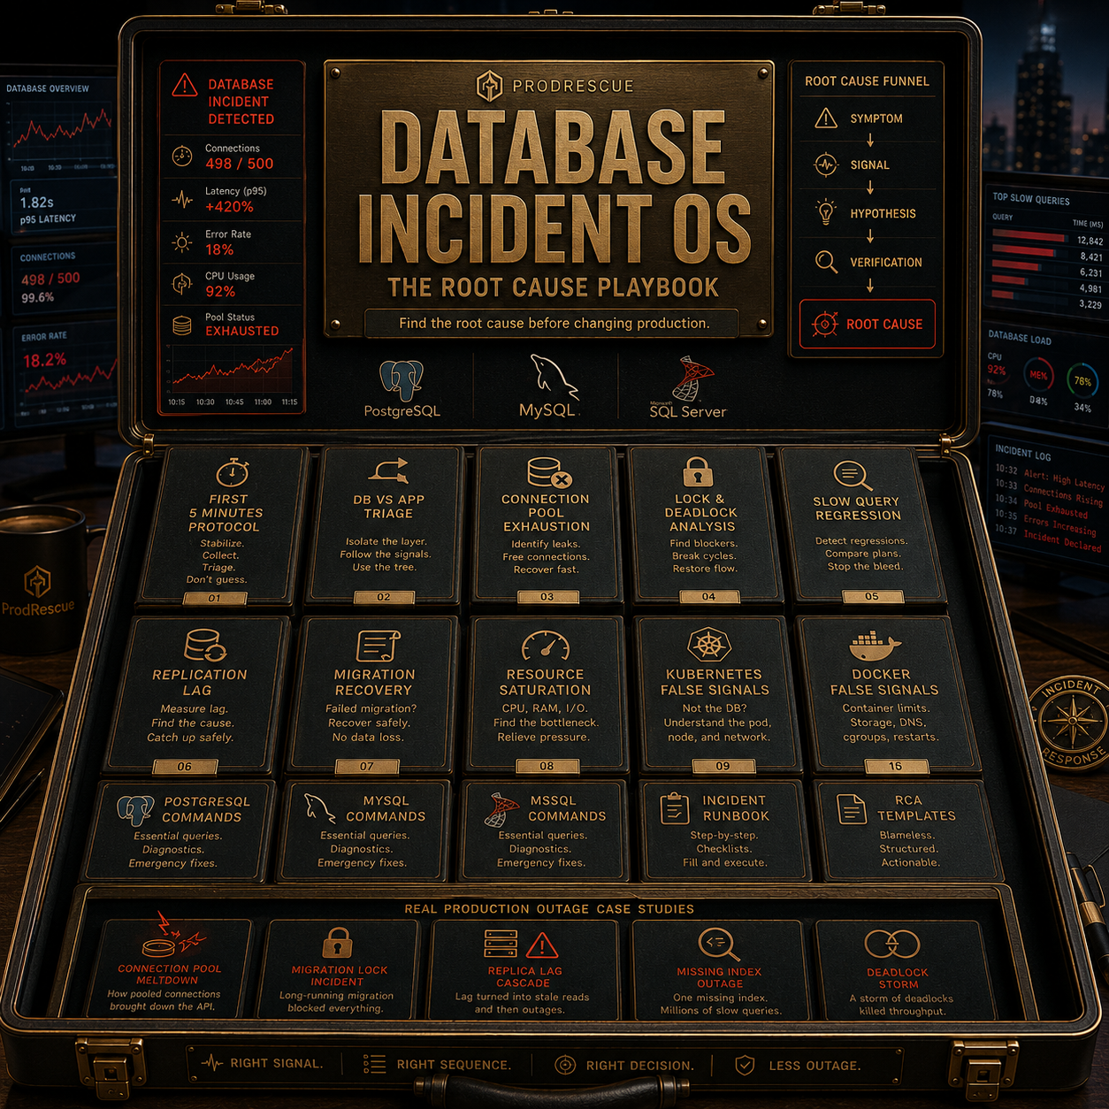Click the PostgreSQL elephant logo under the title plaque
Viewport: 1109px width, 1109px height.
(401, 380)
